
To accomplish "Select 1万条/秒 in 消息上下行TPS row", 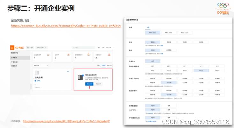I will tap(169, 83).
